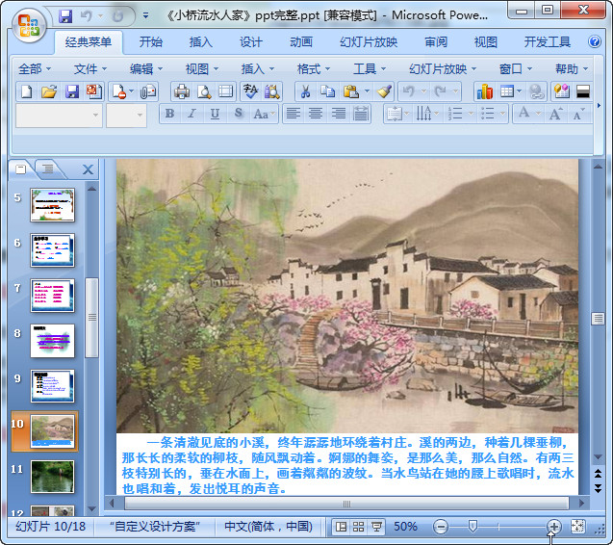Viewport: 613px width, 545px height.
Task: Click Increase Font Size icon
Action: point(555,114)
